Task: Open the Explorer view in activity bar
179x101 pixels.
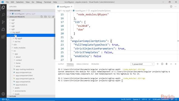Action: [x=3, y=8]
